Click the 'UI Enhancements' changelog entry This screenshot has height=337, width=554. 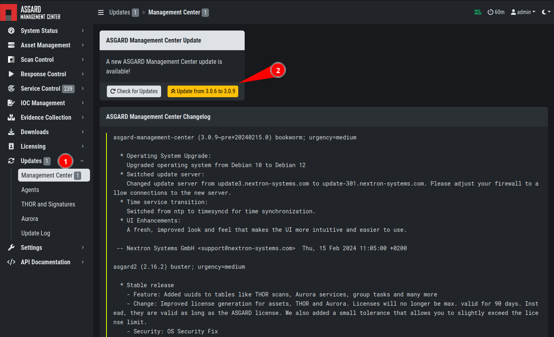(x=151, y=221)
